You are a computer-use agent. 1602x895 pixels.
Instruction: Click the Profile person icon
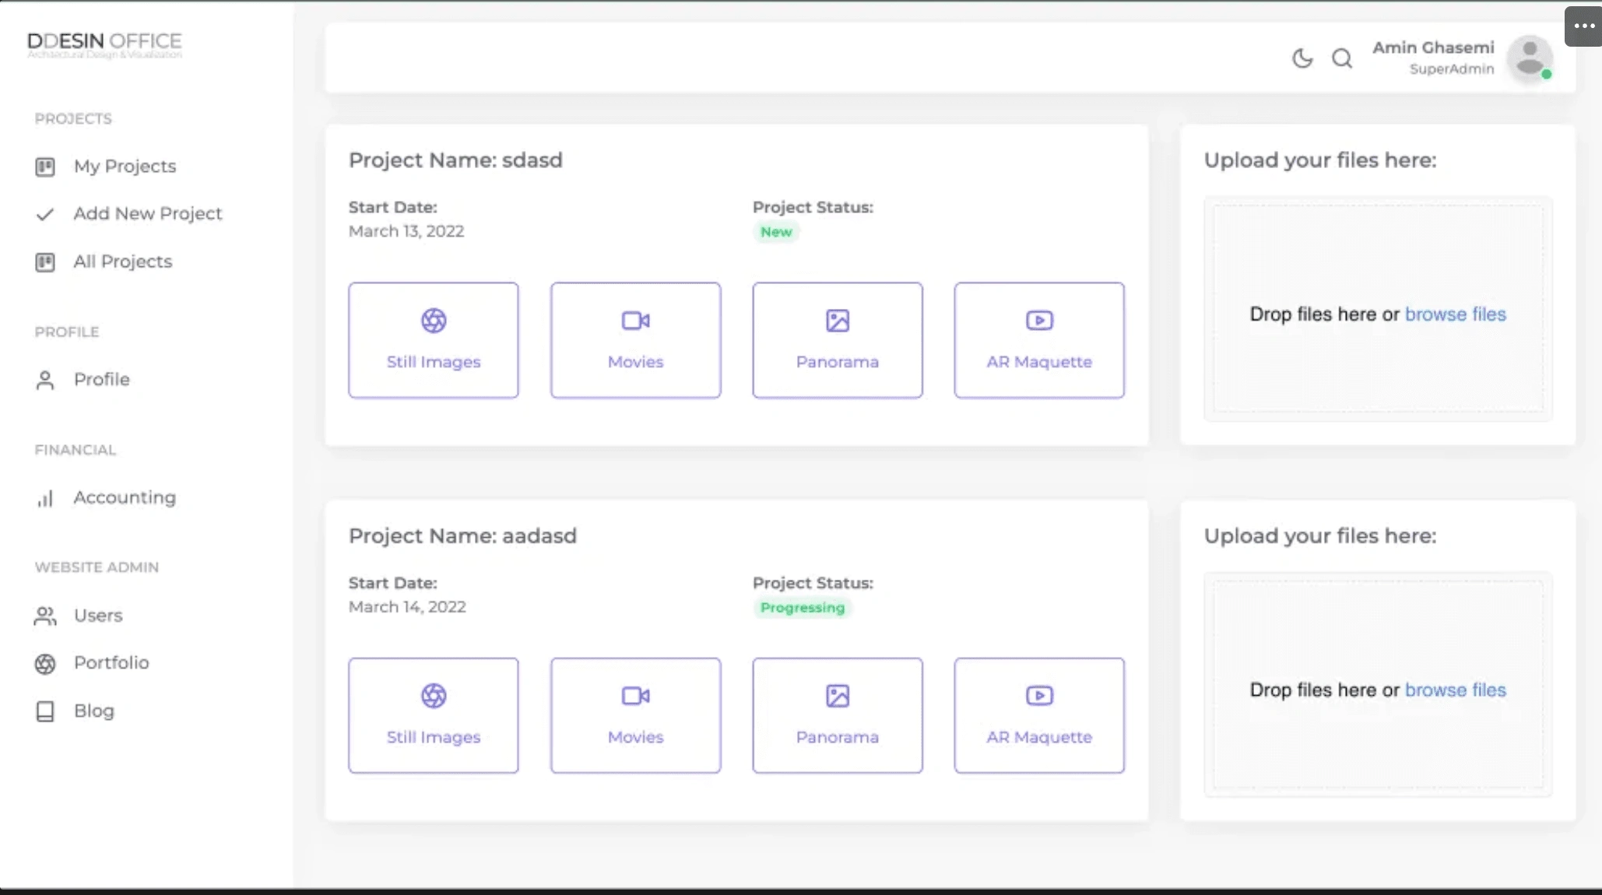[45, 380]
